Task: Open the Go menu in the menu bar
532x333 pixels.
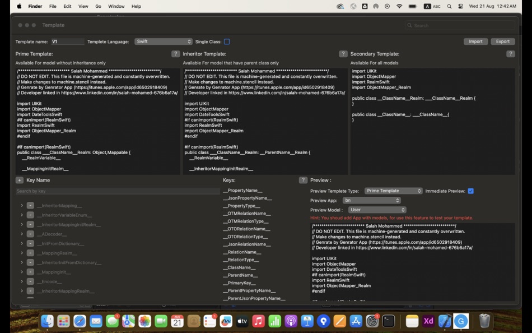Action: (x=98, y=6)
